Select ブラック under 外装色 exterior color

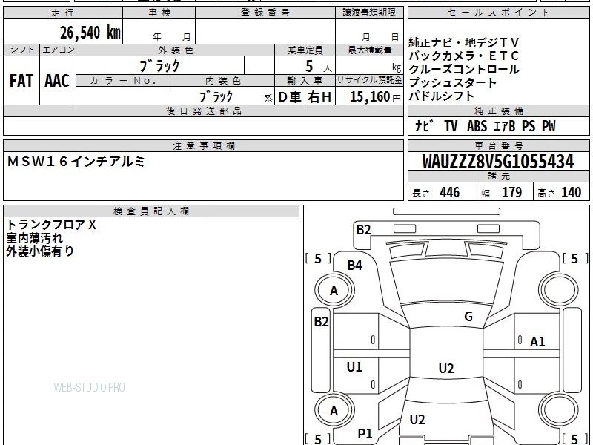tap(159, 66)
